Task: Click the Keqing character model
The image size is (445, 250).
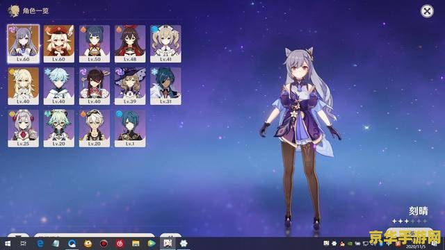Action: pyautogui.click(x=301, y=139)
